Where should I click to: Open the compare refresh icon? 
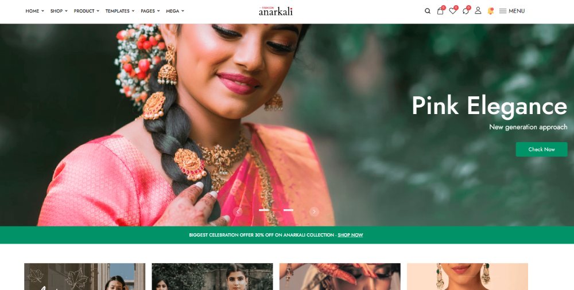click(x=466, y=11)
